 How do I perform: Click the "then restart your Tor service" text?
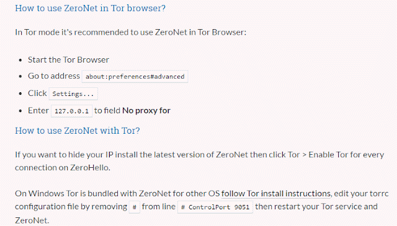click(306, 207)
